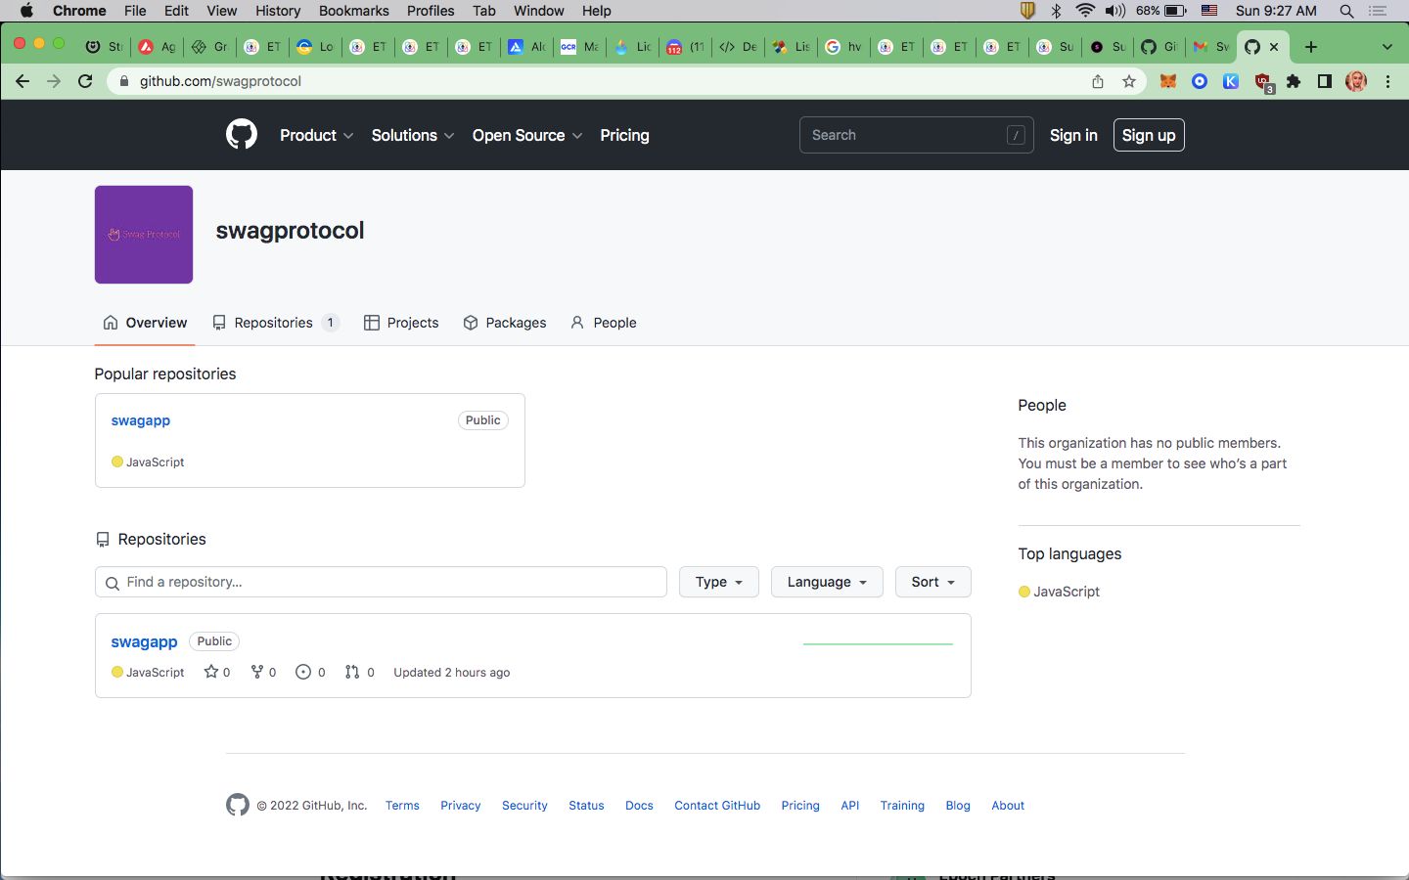This screenshot has height=880, width=1409.
Task: Click the fork count icon for swagapp
Action: pyautogui.click(x=257, y=672)
